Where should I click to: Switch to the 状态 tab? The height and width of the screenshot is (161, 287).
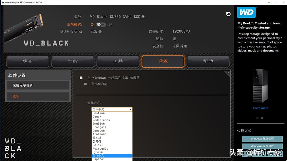[28, 61]
